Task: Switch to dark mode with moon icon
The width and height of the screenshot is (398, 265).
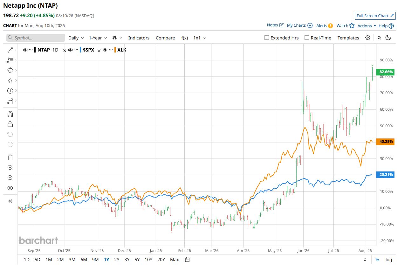Action: coord(388,38)
